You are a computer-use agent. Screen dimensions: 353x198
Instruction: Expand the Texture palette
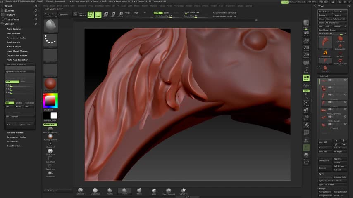10,15
